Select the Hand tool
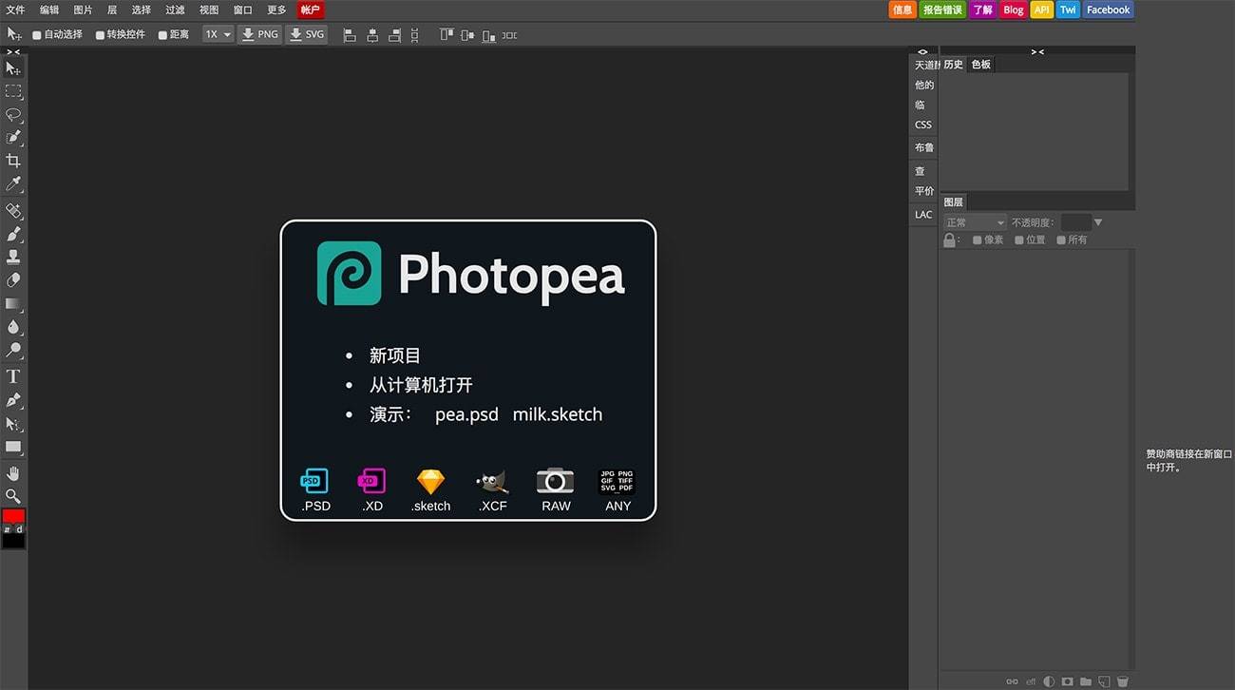Viewport: 1235px width, 690px height. coord(13,473)
